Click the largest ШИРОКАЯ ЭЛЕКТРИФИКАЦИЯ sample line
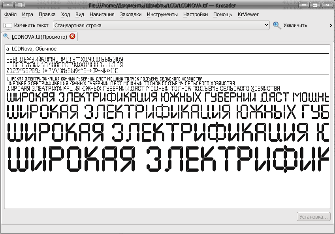Screen dimensions: 335x234 (x=168, y=159)
